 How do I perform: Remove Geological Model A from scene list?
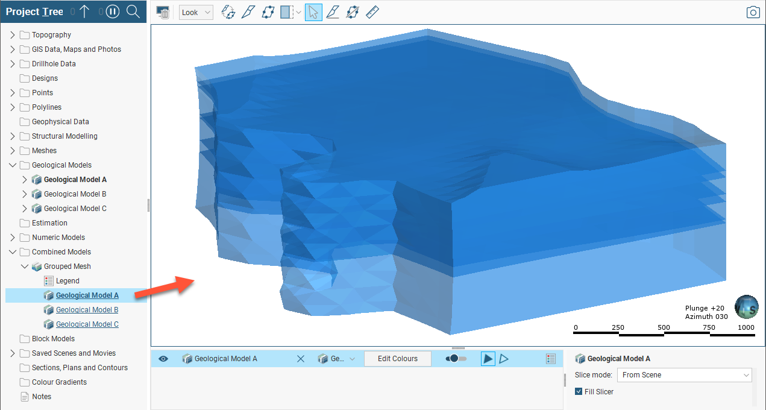301,359
